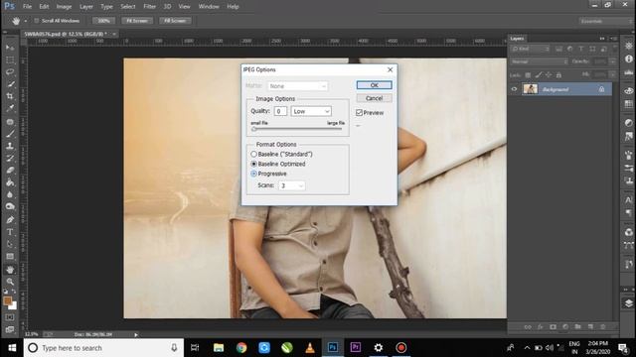This screenshot has width=636, height=357.
Task: Click the new group folder icon
Action: [577, 326]
